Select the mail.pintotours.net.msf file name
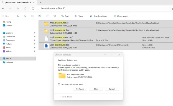 point(61,38)
